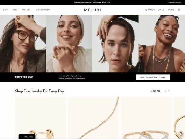
Task: Click Enable Accessibility link
Action: tap(175, 2)
